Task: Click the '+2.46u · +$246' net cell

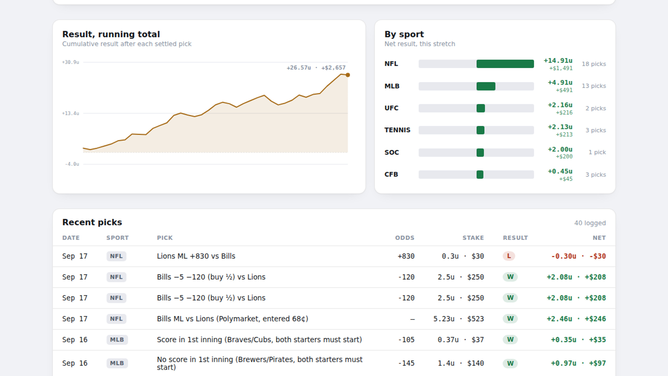Action: pyautogui.click(x=576, y=319)
